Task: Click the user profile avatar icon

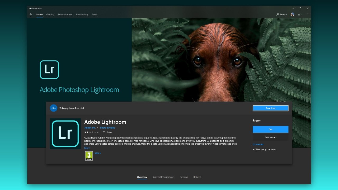Action: point(293,15)
